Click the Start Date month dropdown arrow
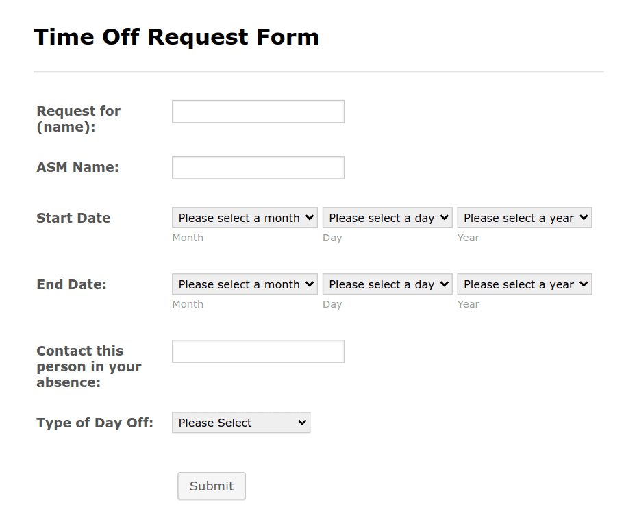This screenshot has height=522, width=637. 310,217
